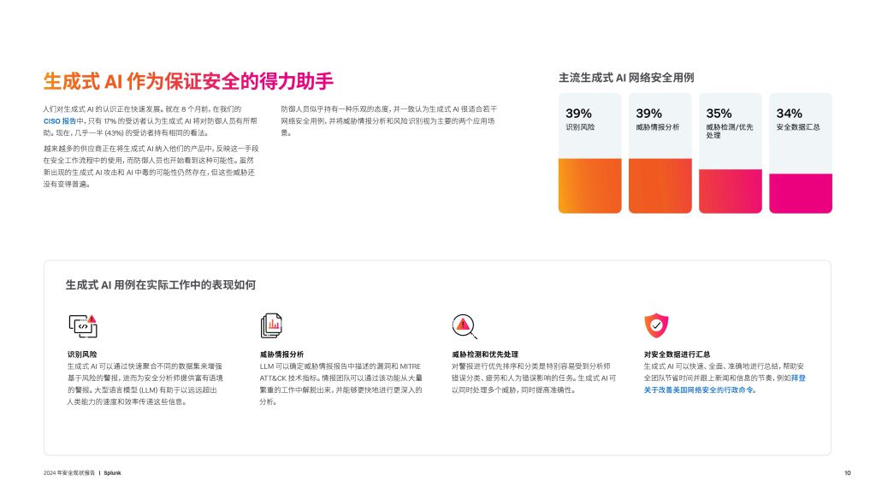Image resolution: width=876 pixels, height=492 pixels.
Task: Click paragraph starting 越来越多的供应商
Action: [x=151, y=167]
